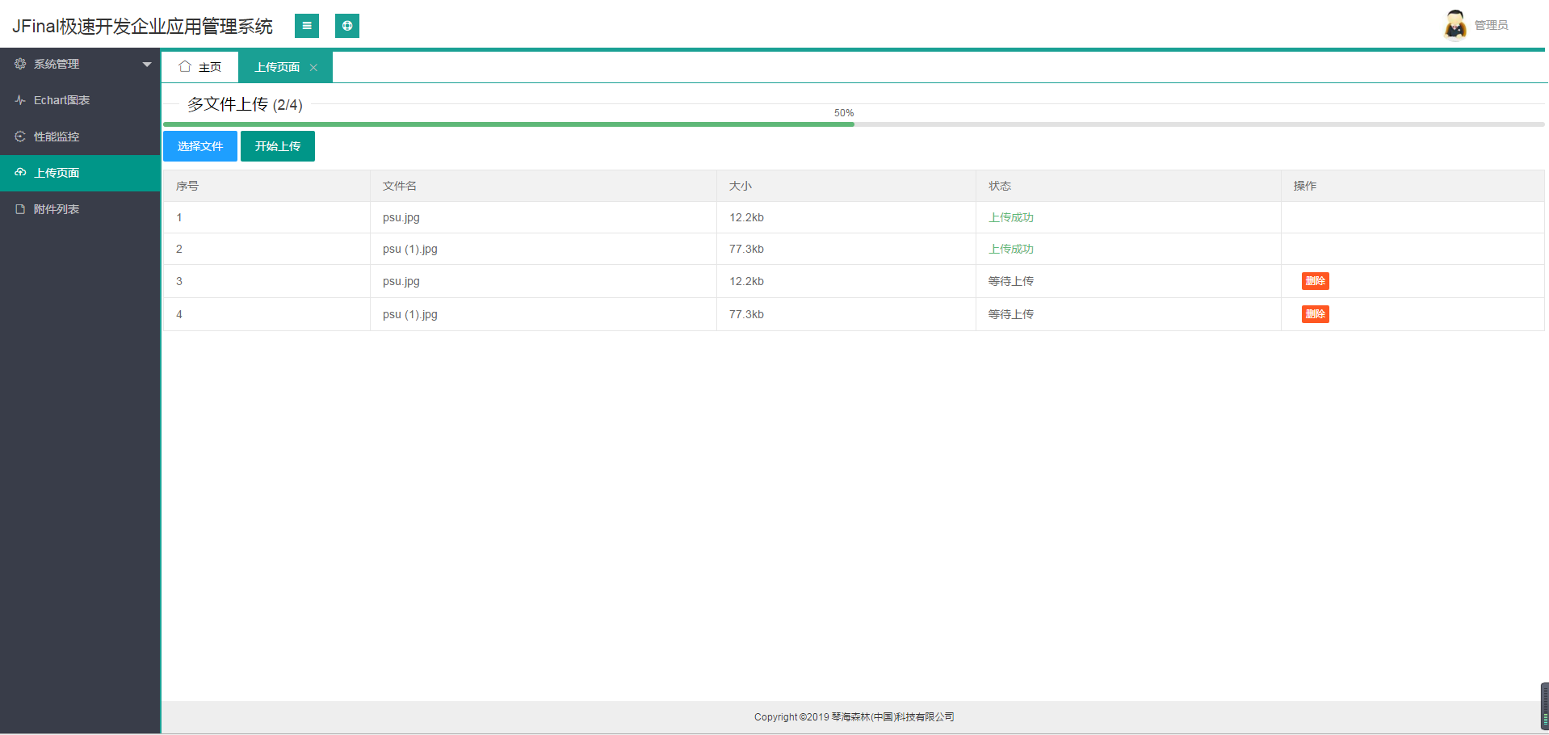Click 等待上传 status in row 4

pyautogui.click(x=1011, y=314)
